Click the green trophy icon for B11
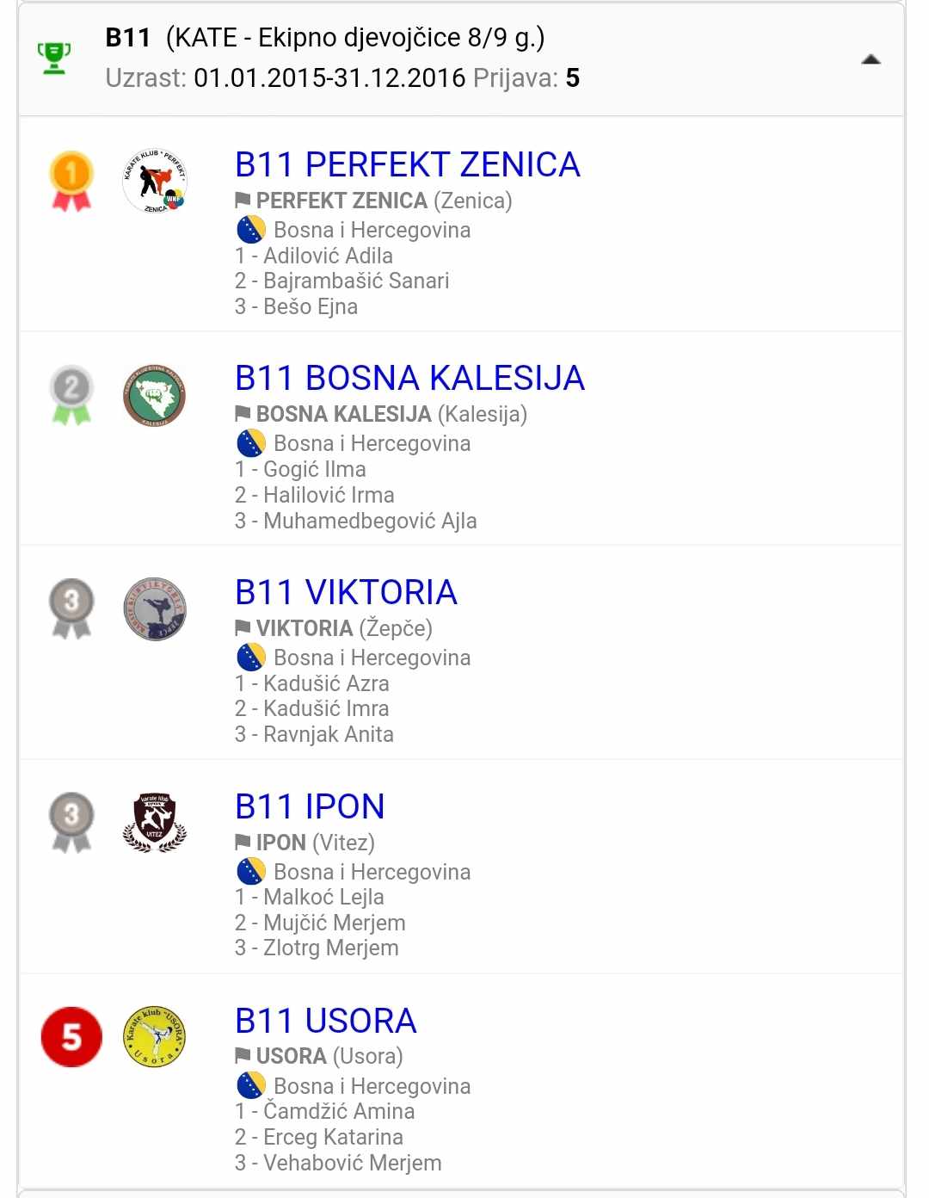The width and height of the screenshot is (929, 1198). pos(54,58)
